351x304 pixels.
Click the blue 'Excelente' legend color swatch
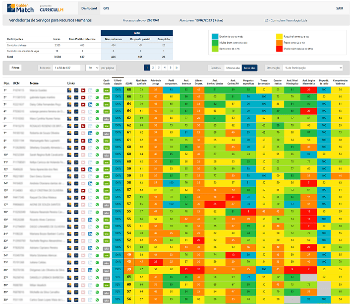point(215,36)
